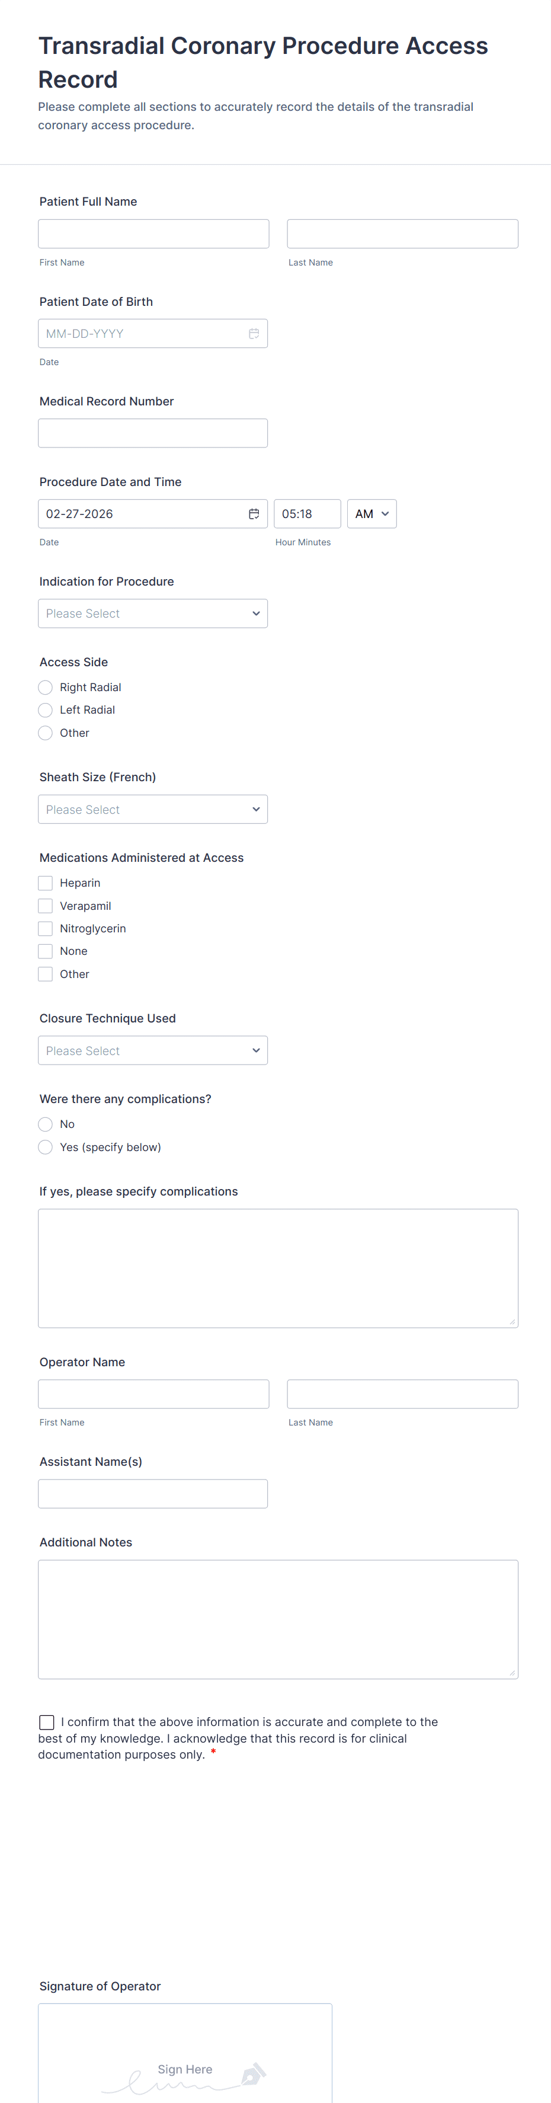Open calendar picker for Patient Date of Birth
Viewport: 551px width, 2103px height.
(x=254, y=334)
